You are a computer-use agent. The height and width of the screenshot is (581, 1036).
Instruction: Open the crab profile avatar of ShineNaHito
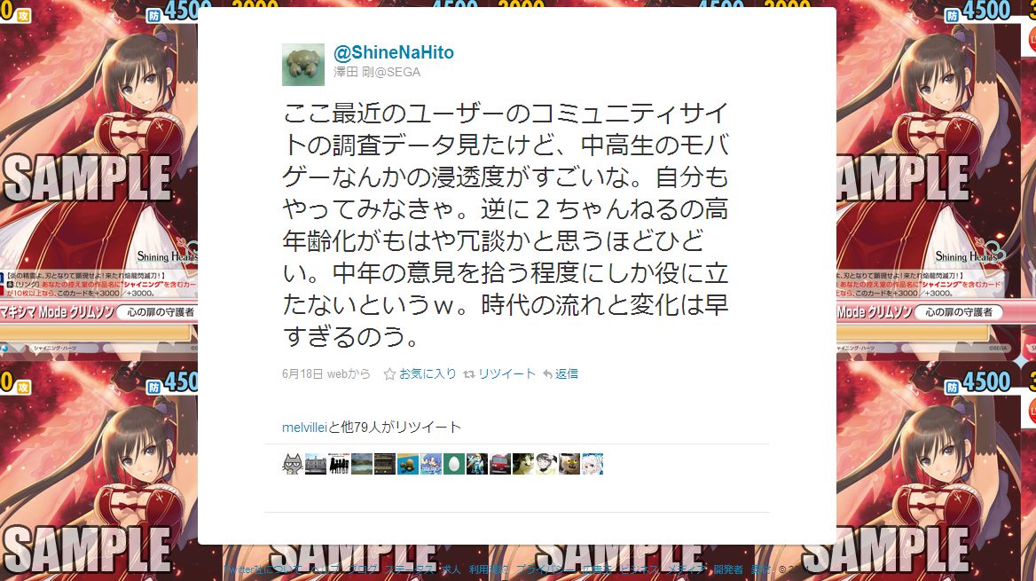click(x=303, y=65)
